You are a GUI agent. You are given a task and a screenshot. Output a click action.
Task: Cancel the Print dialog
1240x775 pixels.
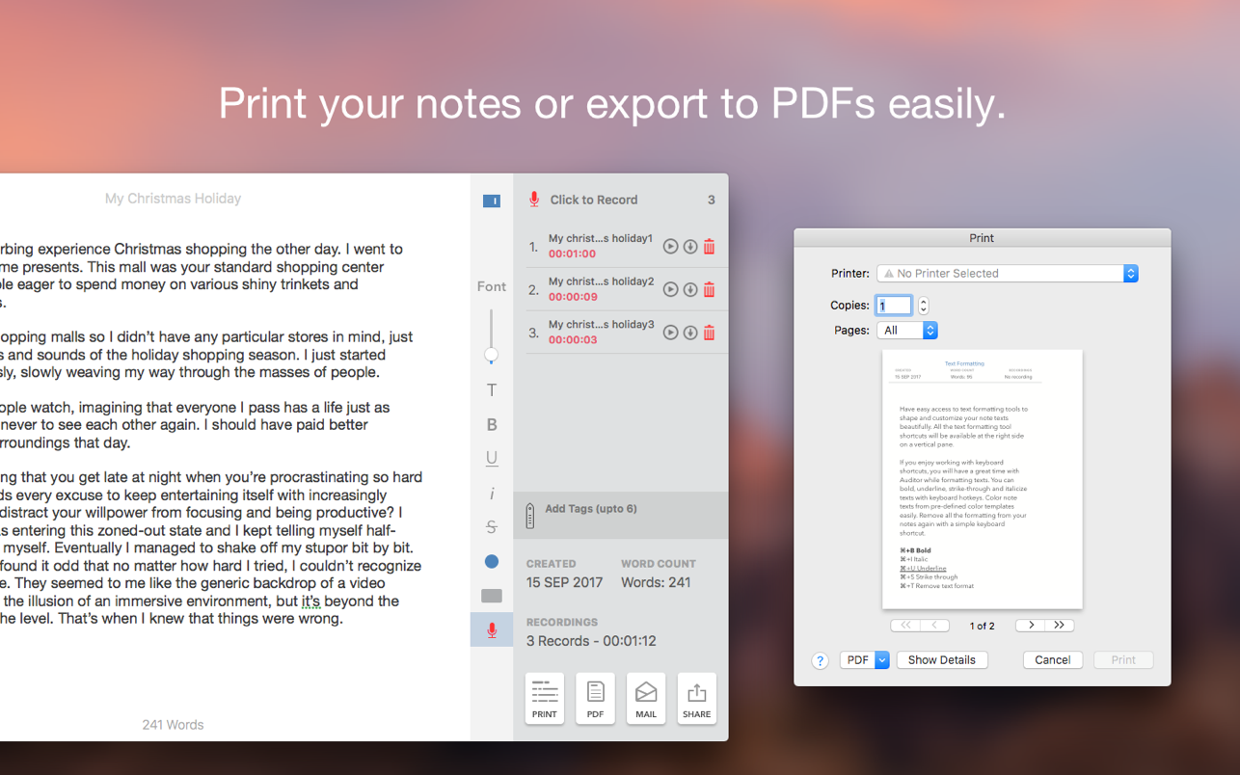[1052, 660]
